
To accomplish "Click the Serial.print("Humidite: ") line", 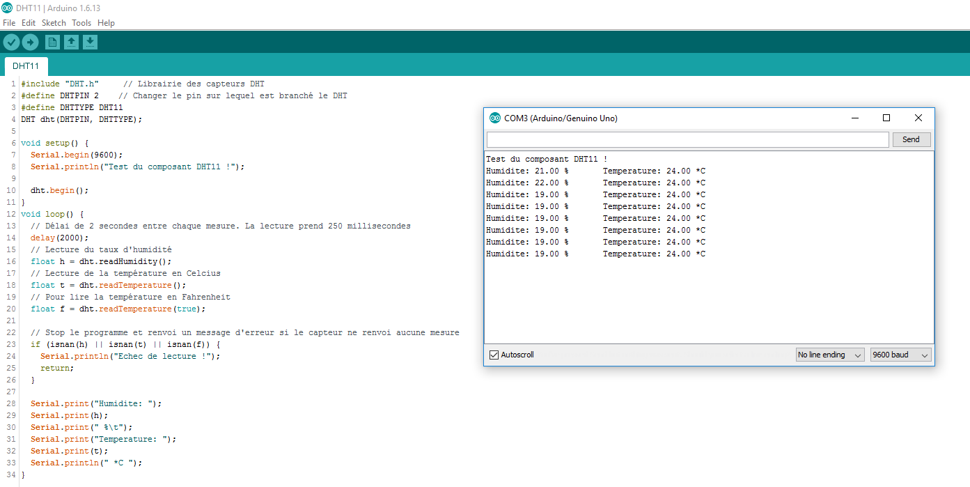I will (x=96, y=403).
